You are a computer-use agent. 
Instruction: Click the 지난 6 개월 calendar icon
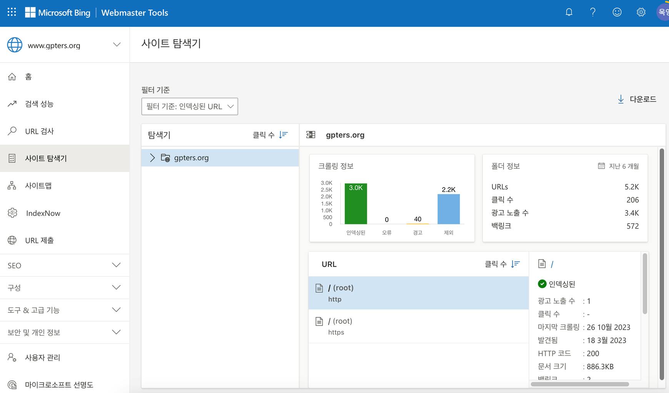tap(601, 166)
